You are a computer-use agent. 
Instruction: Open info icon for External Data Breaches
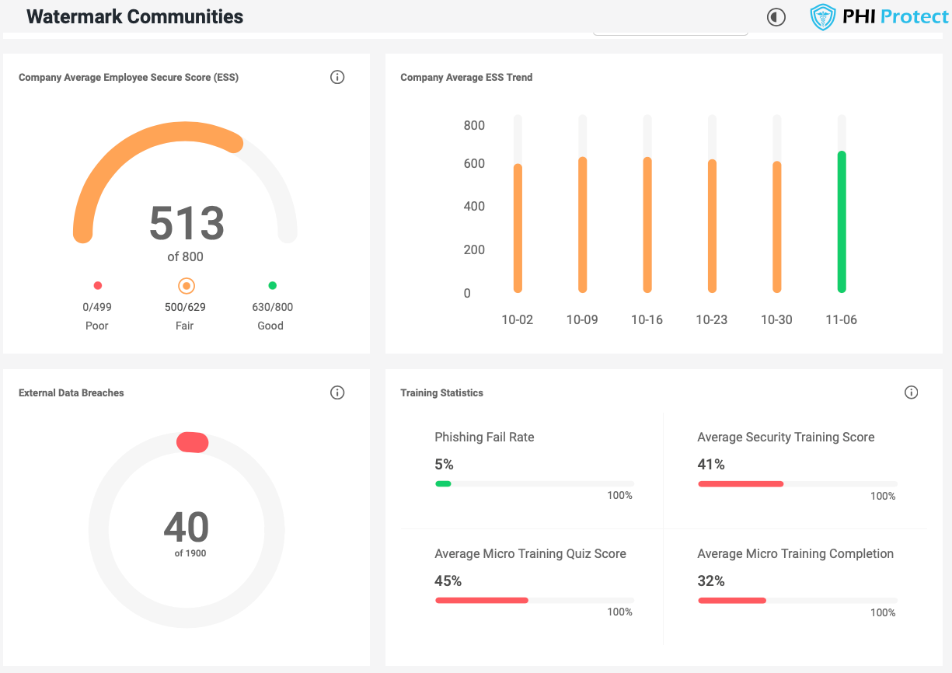(337, 392)
